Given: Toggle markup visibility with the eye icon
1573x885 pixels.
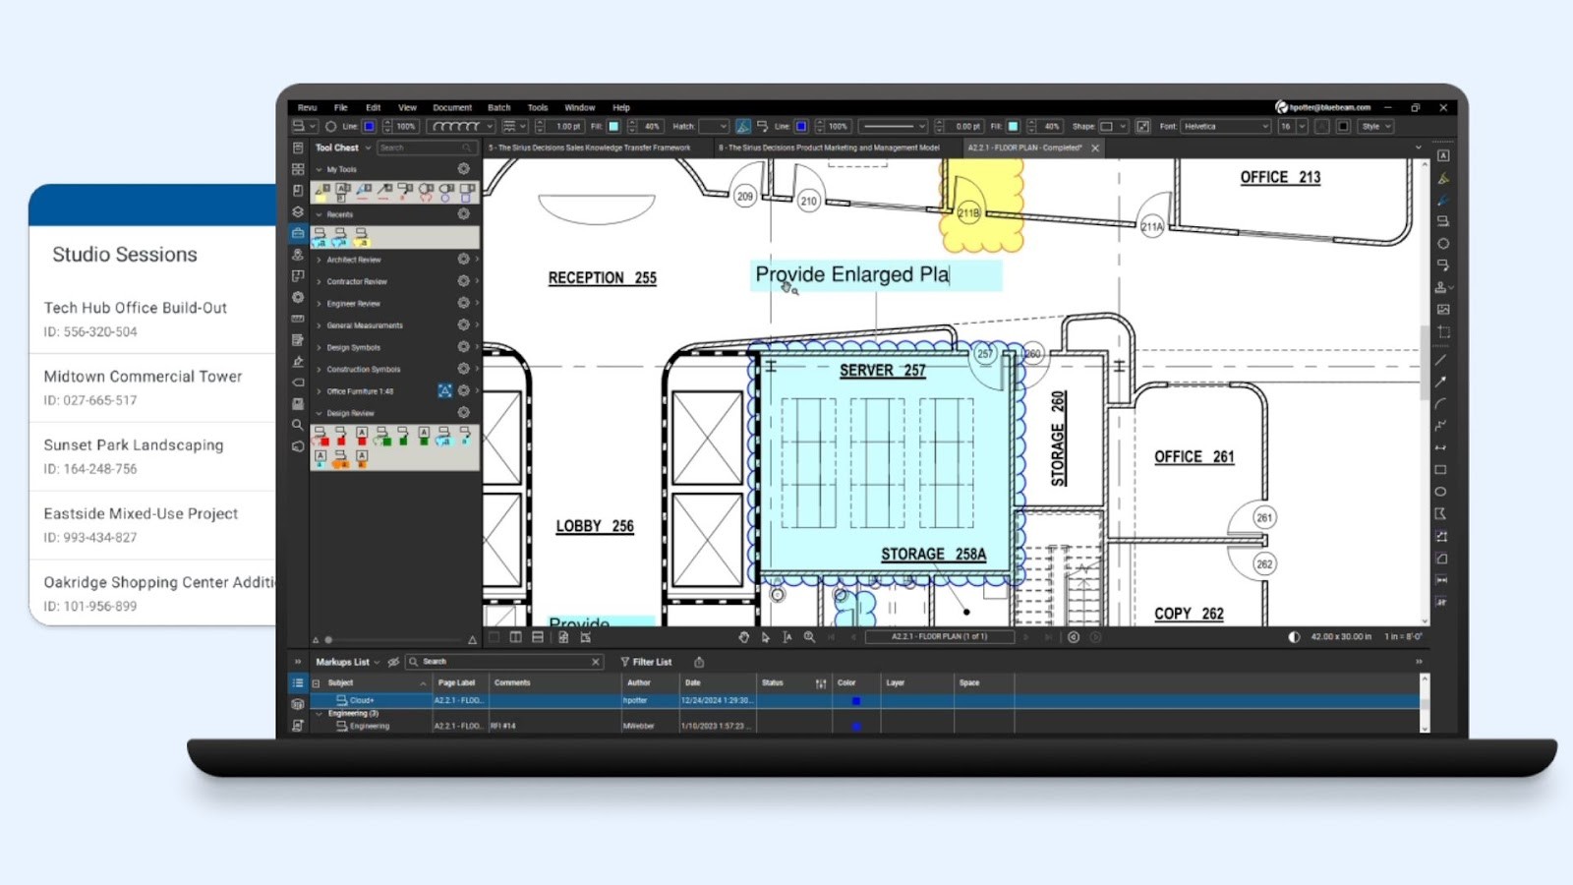Looking at the screenshot, I should (x=391, y=662).
